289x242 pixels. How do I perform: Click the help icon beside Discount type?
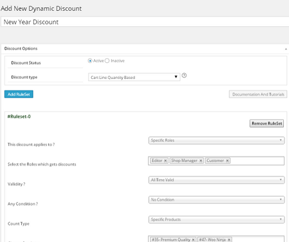click(184, 75)
